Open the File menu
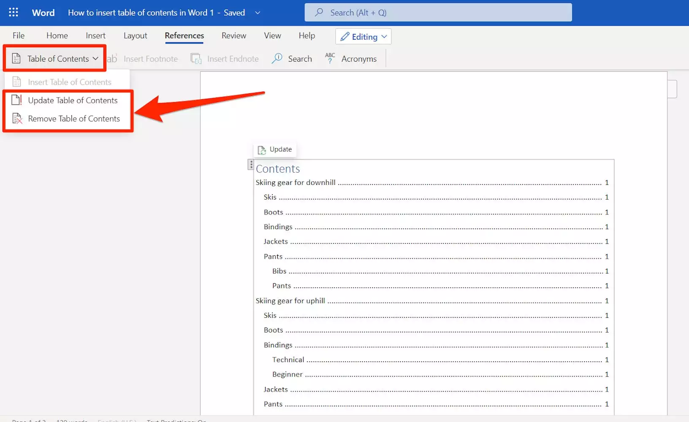The height and width of the screenshot is (422, 689). click(x=19, y=36)
